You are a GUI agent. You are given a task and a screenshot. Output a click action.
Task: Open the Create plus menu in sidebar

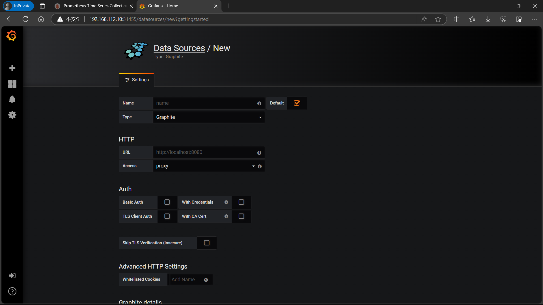(12, 68)
